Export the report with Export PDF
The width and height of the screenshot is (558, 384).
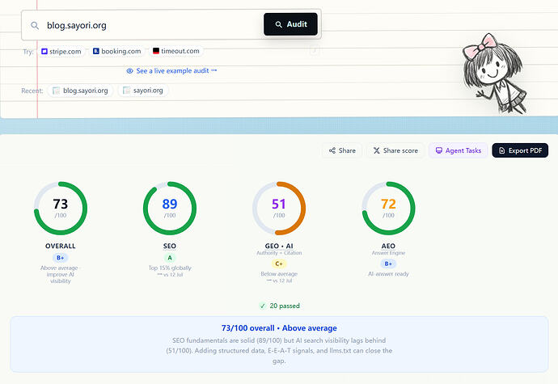(x=520, y=150)
